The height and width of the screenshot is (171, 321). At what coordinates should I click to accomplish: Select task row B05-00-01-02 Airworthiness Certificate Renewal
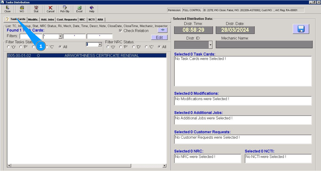pyautogui.click(x=87, y=55)
